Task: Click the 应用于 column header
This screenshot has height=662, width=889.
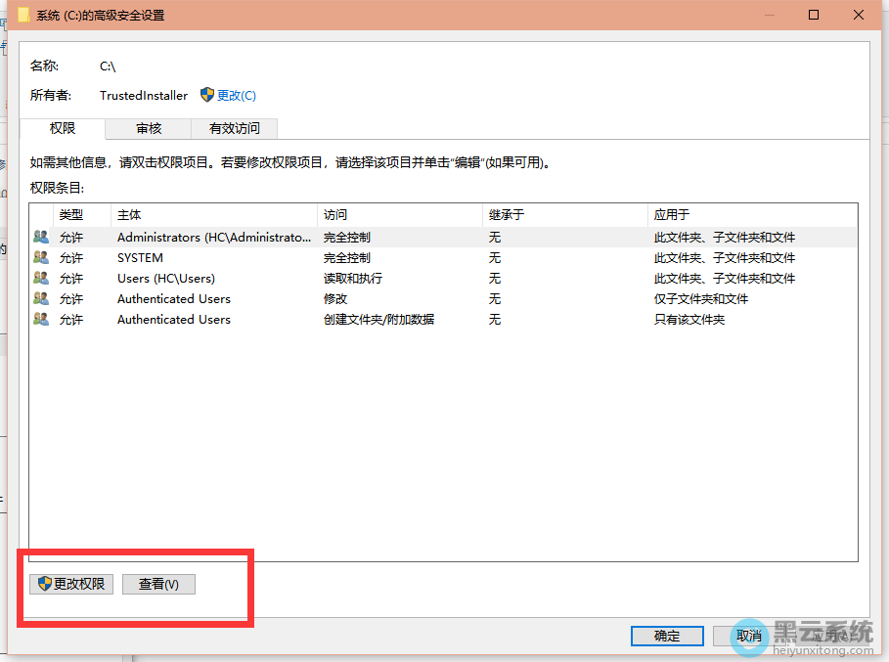Action: [x=751, y=214]
